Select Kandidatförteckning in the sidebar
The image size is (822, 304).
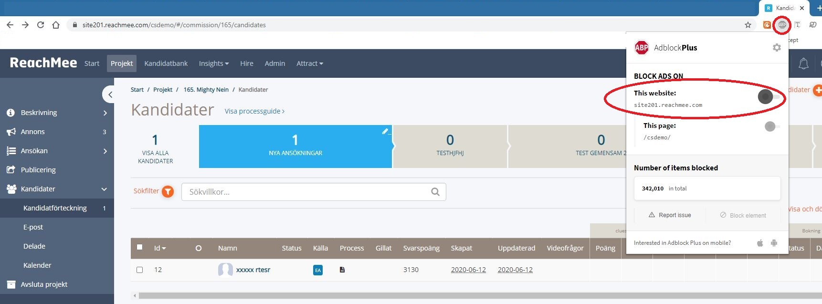pos(57,208)
